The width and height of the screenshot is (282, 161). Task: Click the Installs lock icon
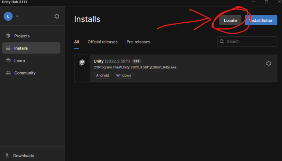pos(8,48)
